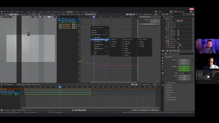
Task: Play the animation forward
Action: pyautogui.click(x=81, y=110)
